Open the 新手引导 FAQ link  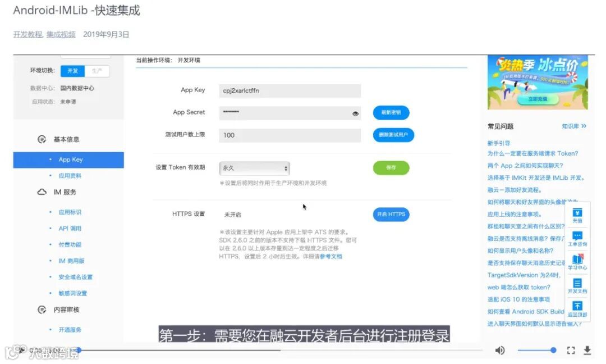[x=499, y=143]
